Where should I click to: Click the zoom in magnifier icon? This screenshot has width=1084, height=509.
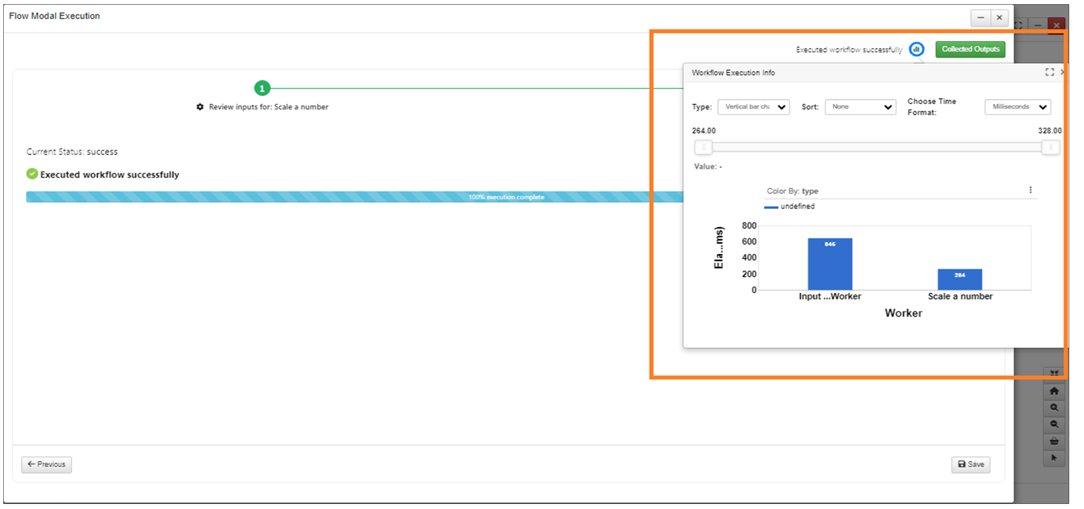[1054, 408]
